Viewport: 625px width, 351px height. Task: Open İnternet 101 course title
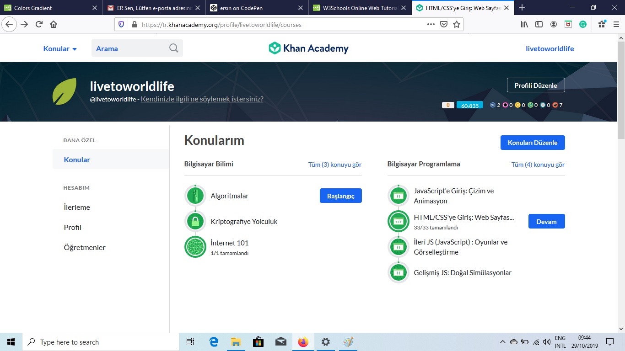(230, 243)
